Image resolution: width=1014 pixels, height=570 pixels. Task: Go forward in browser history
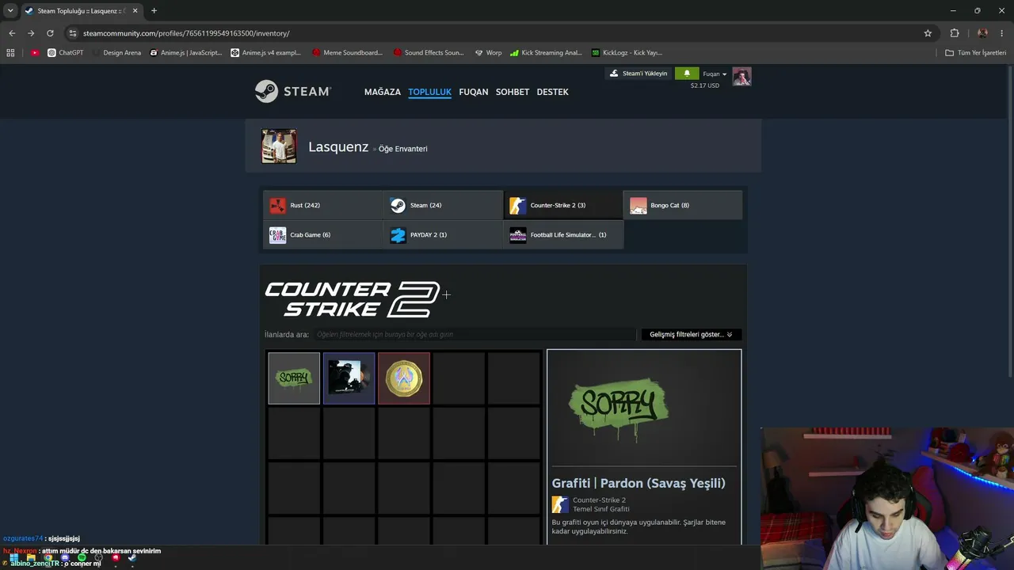coord(31,33)
